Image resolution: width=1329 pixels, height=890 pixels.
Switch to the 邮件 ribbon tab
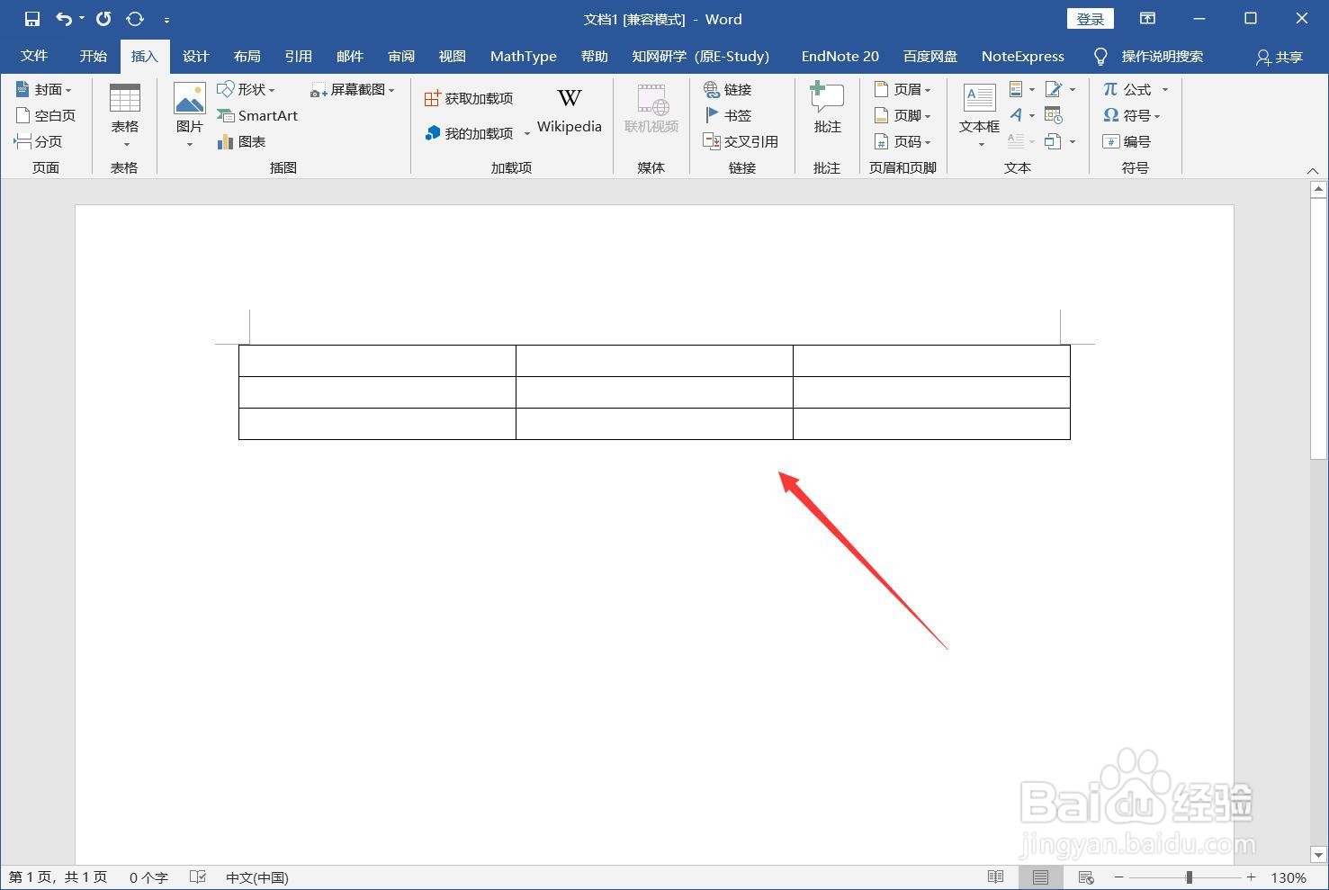(350, 56)
